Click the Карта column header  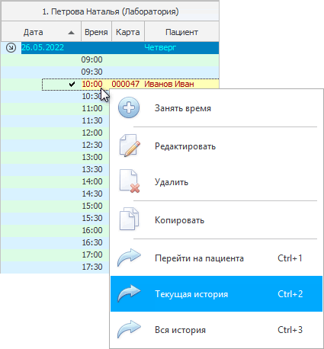coord(128,32)
